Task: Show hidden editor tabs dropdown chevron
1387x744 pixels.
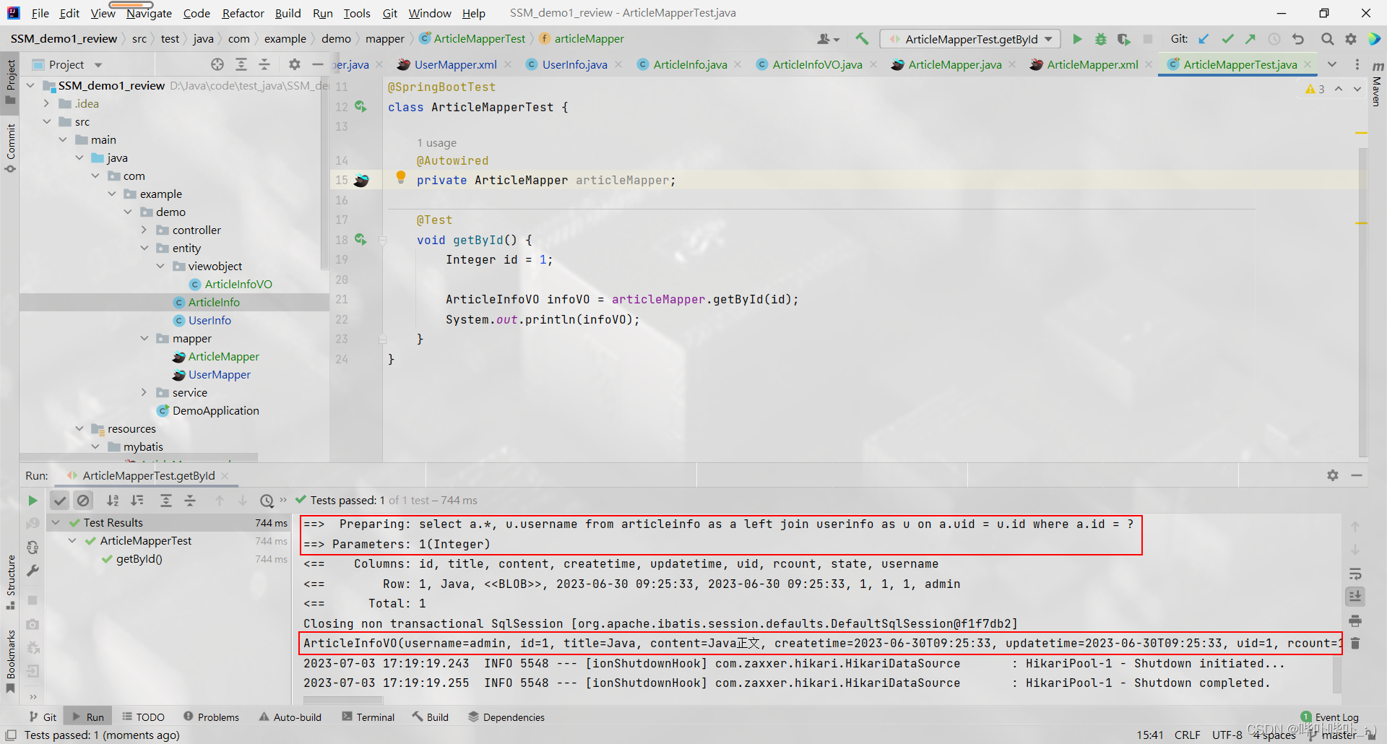Action: (1332, 64)
